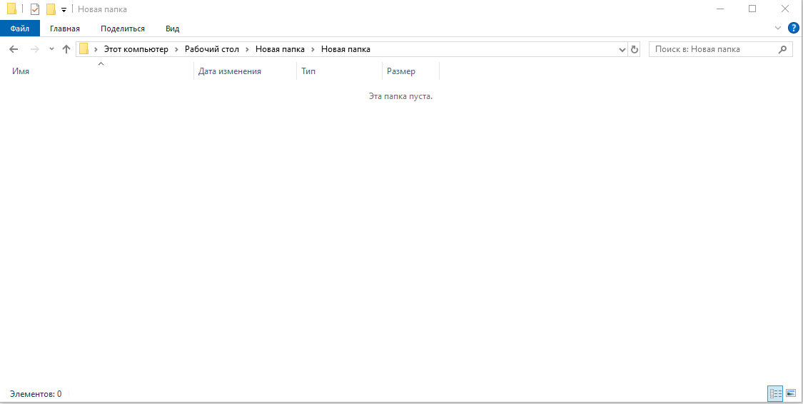Select Рабочий стол in the address path
Image resolution: width=803 pixels, height=404 pixels.
[212, 50]
